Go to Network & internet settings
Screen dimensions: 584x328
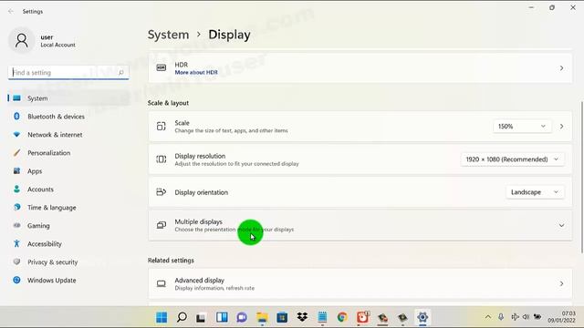point(69,135)
